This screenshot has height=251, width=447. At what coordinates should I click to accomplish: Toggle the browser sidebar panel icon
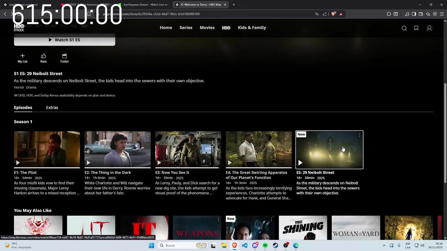(414, 14)
